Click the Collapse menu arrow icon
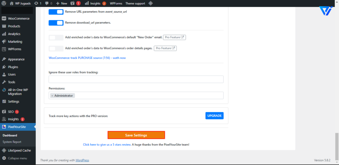 point(4,158)
